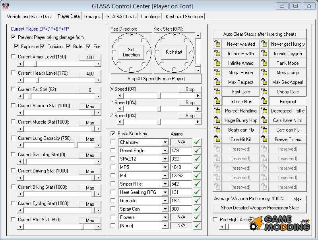Expand the Sniper Rifle dropdown
Screen dimensions: 318x240
[165, 184]
